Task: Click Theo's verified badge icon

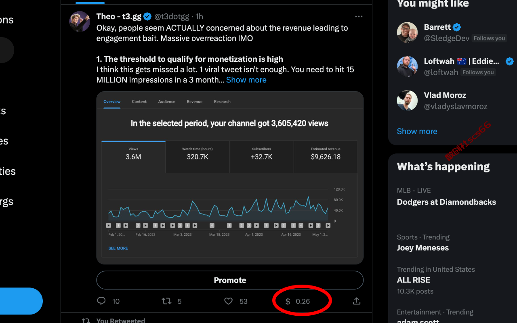Action: coord(148,17)
